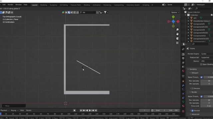Click the blue Z axis gizmo center
The height and width of the screenshot is (119, 213).
[173, 21]
